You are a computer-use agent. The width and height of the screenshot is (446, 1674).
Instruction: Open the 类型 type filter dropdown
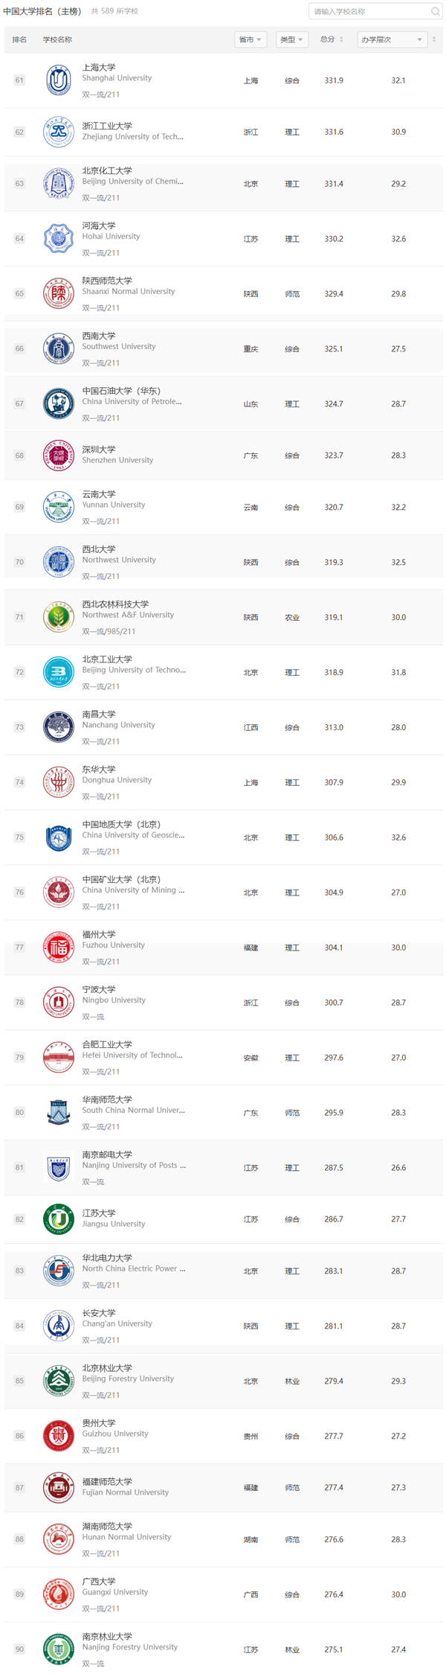point(291,39)
